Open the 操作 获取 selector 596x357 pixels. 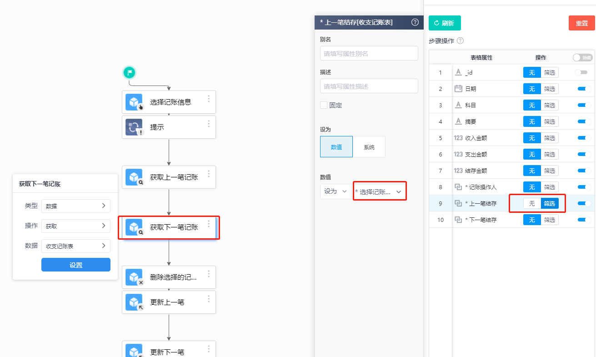click(x=76, y=226)
